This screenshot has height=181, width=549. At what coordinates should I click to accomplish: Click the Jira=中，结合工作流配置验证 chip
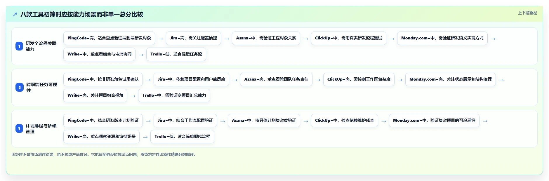click(185, 121)
